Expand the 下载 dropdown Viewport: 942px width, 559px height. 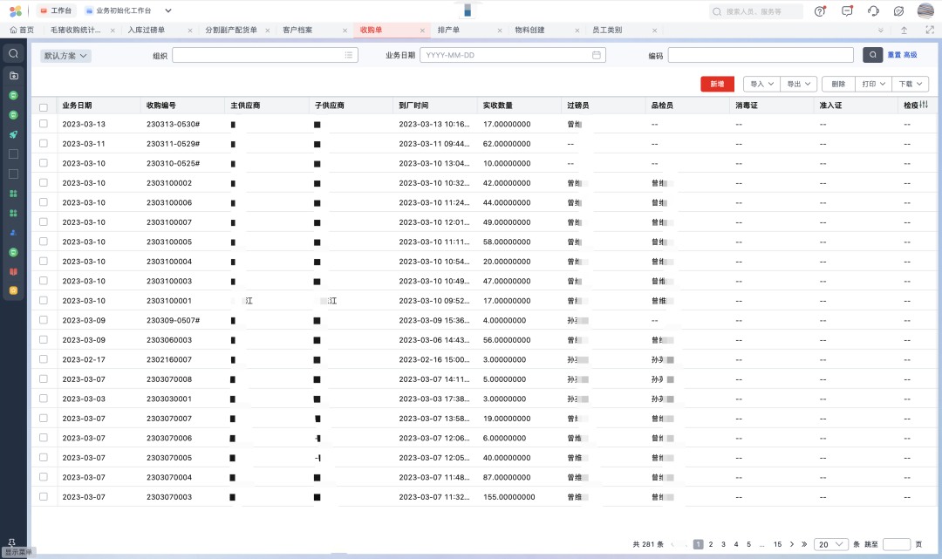point(910,84)
